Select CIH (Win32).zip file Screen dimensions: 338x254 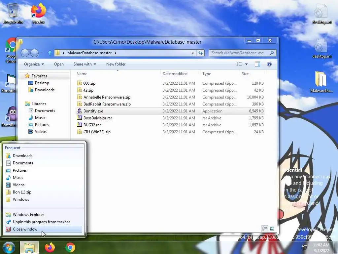[170, 132]
